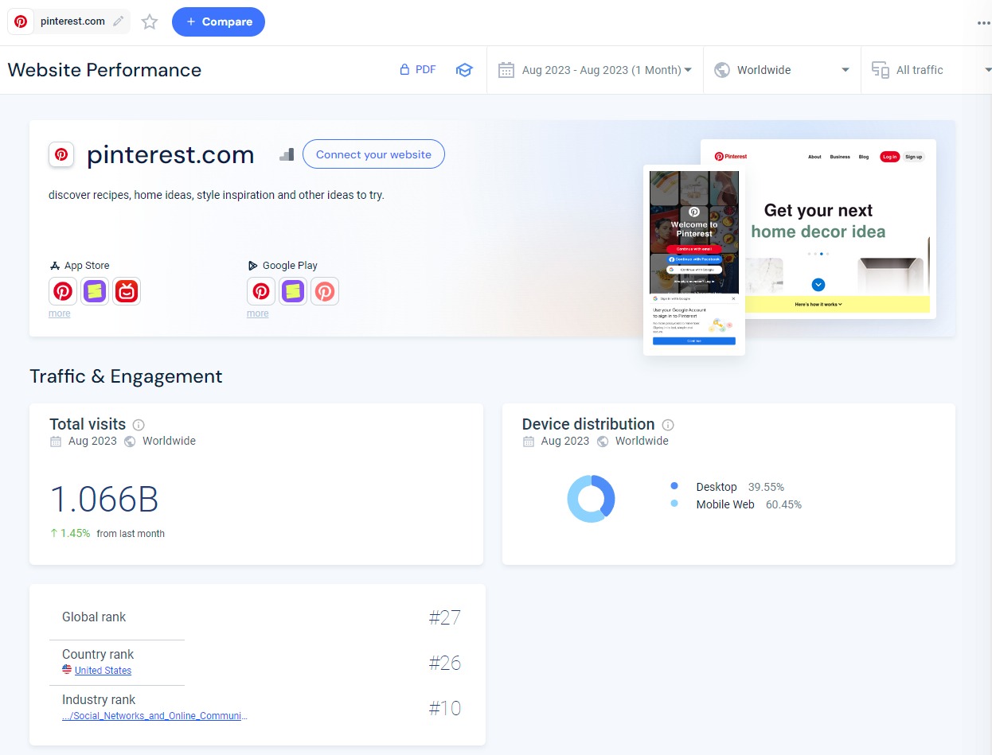Click the globe icon in the country selector
Viewport: 992px width, 755px height.
click(x=722, y=70)
